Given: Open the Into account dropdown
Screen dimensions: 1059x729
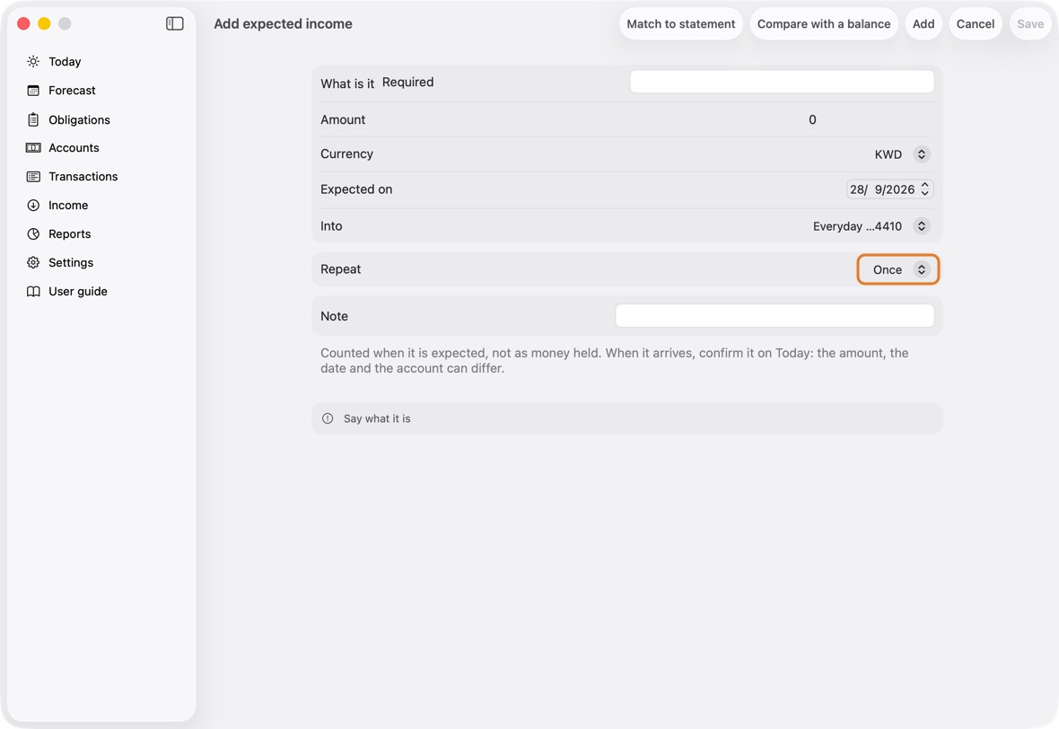Looking at the screenshot, I should (x=871, y=226).
